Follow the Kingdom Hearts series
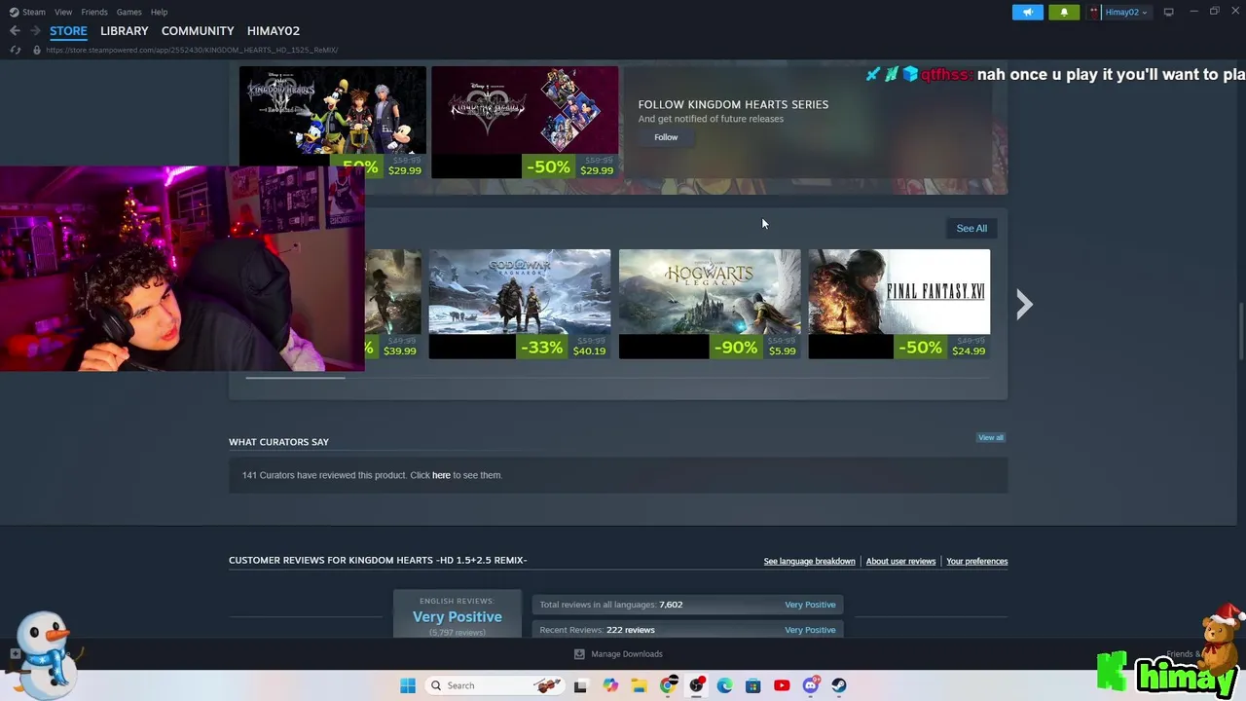Image resolution: width=1246 pixels, height=701 pixels. click(666, 137)
